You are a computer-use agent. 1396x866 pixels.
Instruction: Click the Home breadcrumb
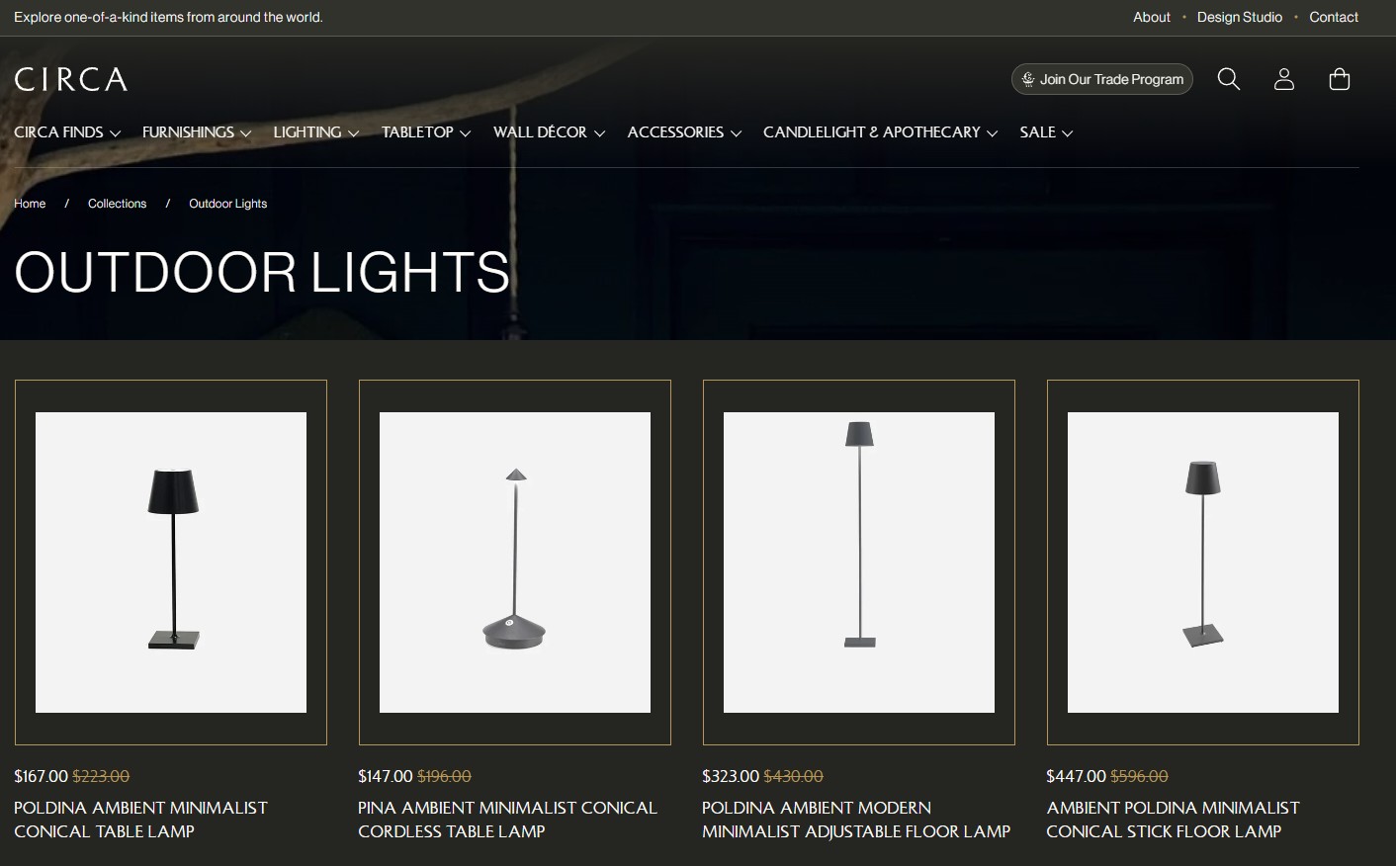(x=30, y=204)
